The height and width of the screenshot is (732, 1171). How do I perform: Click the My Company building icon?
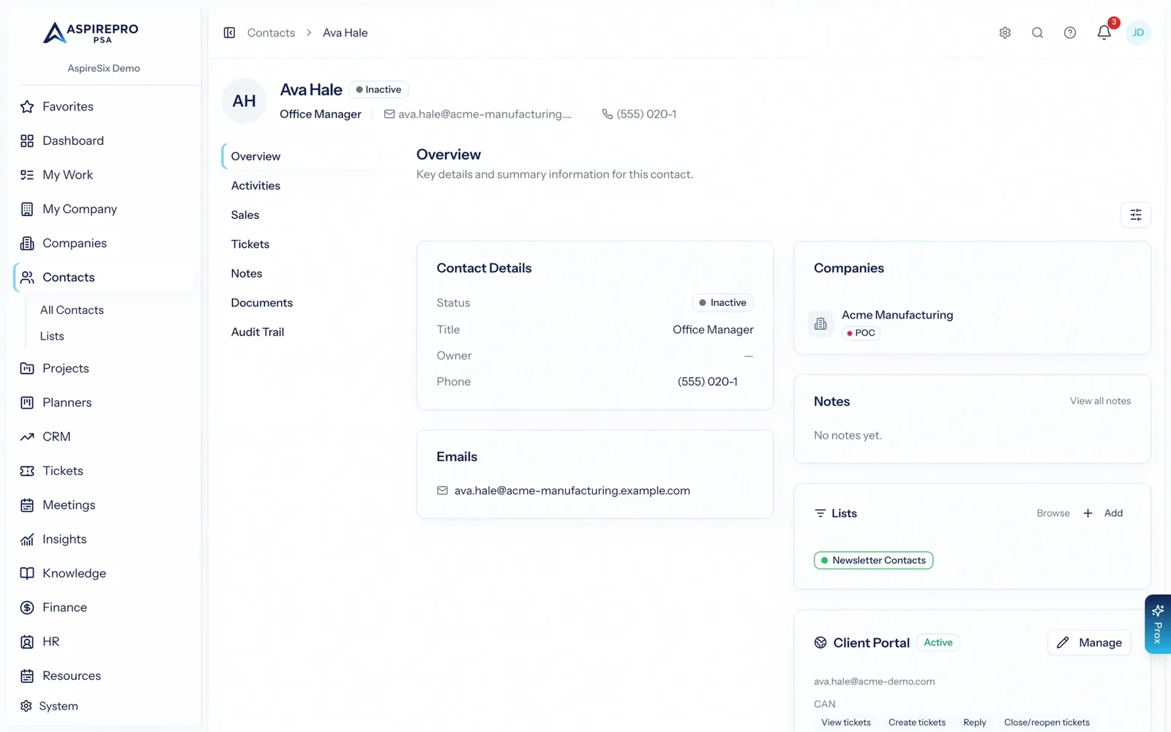tap(27, 209)
